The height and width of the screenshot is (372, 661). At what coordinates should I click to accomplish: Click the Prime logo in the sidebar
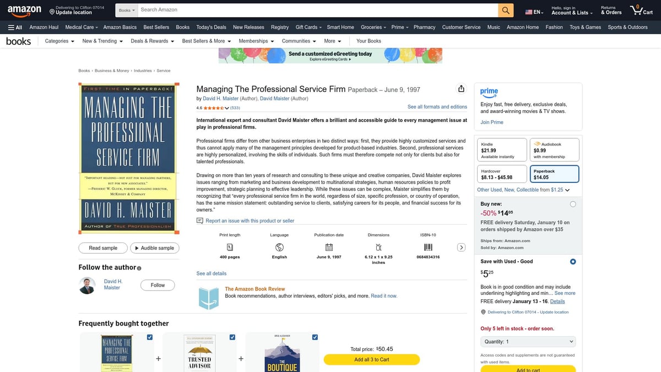coord(489,93)
